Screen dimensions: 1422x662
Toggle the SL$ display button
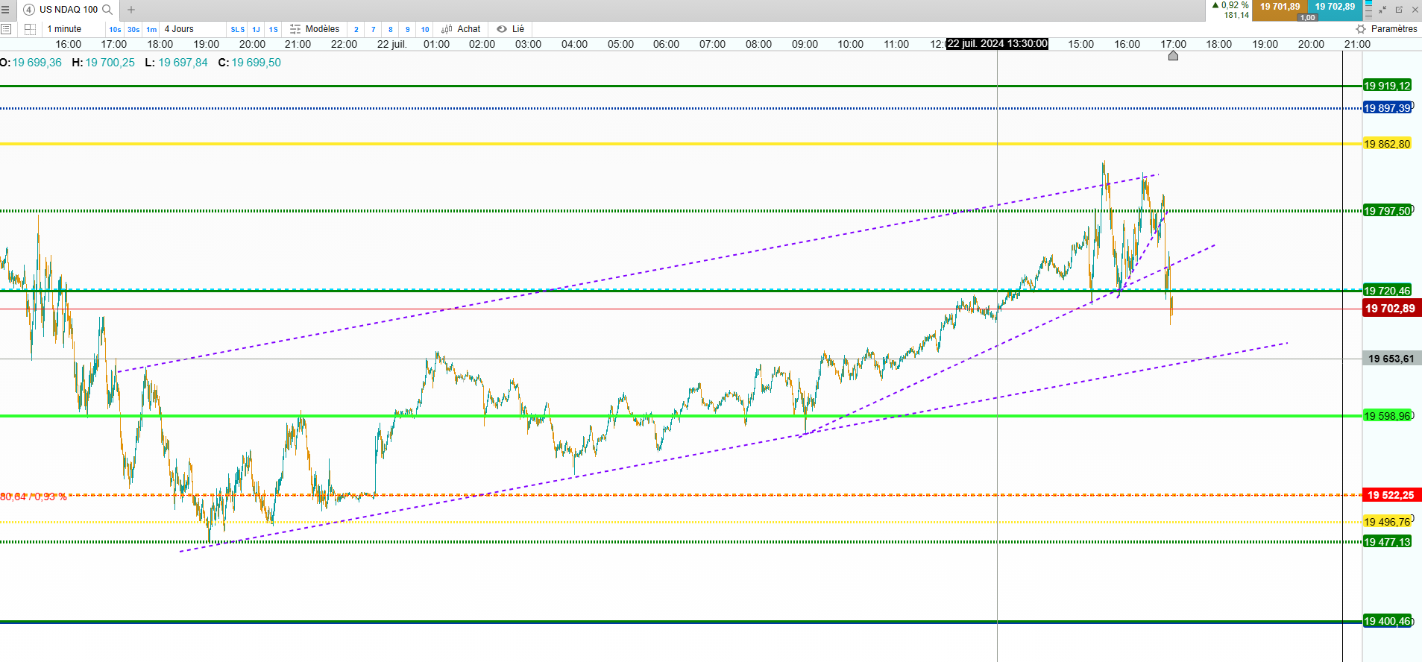(x=238, y=30)
